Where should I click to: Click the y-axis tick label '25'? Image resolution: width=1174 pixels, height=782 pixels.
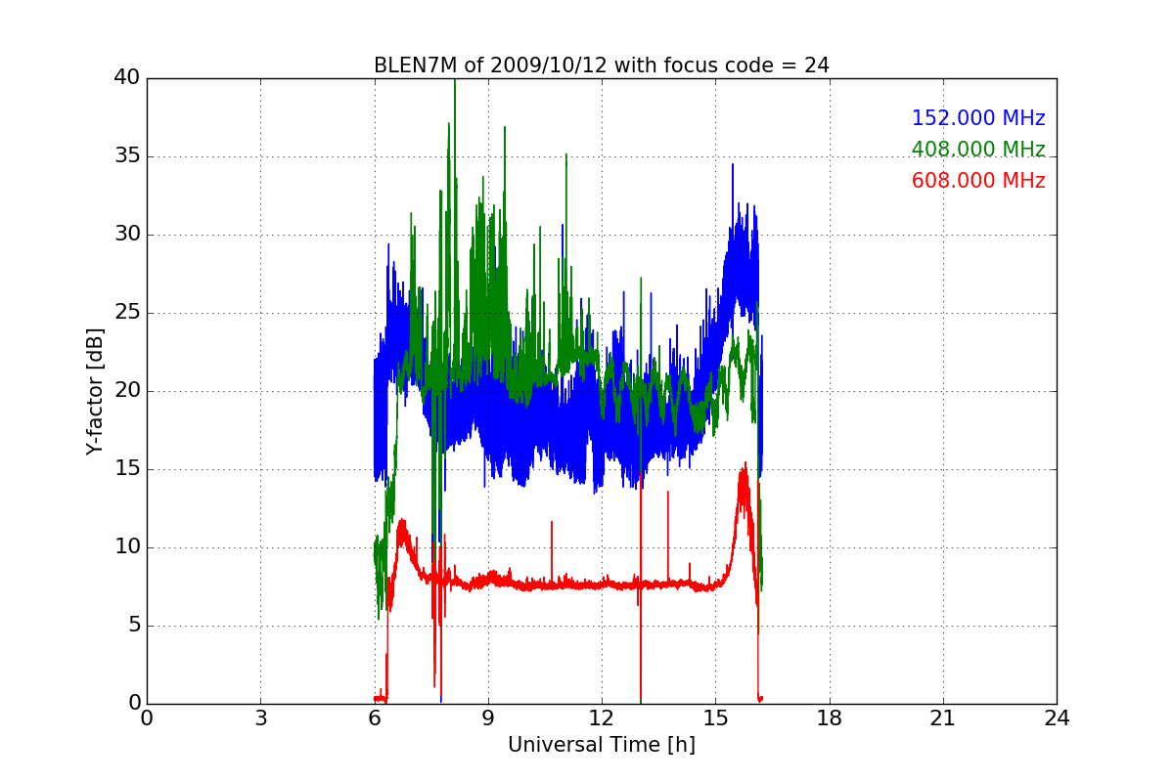pyautogui.click(x=127, y=313)
